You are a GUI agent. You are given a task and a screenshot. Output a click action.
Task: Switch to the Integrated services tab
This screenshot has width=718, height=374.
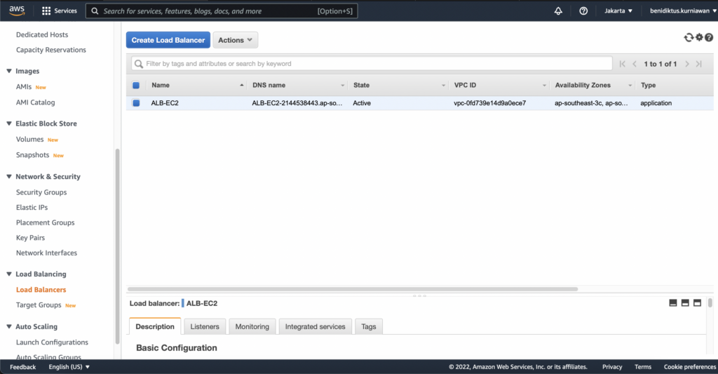pyautogui.click(x=315, y=326)
